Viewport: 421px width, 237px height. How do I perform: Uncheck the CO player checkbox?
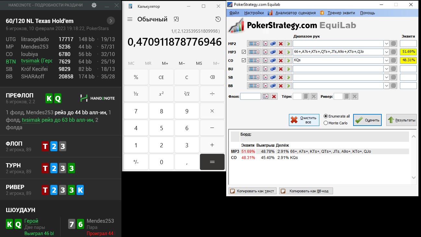[x=244, y=61]
